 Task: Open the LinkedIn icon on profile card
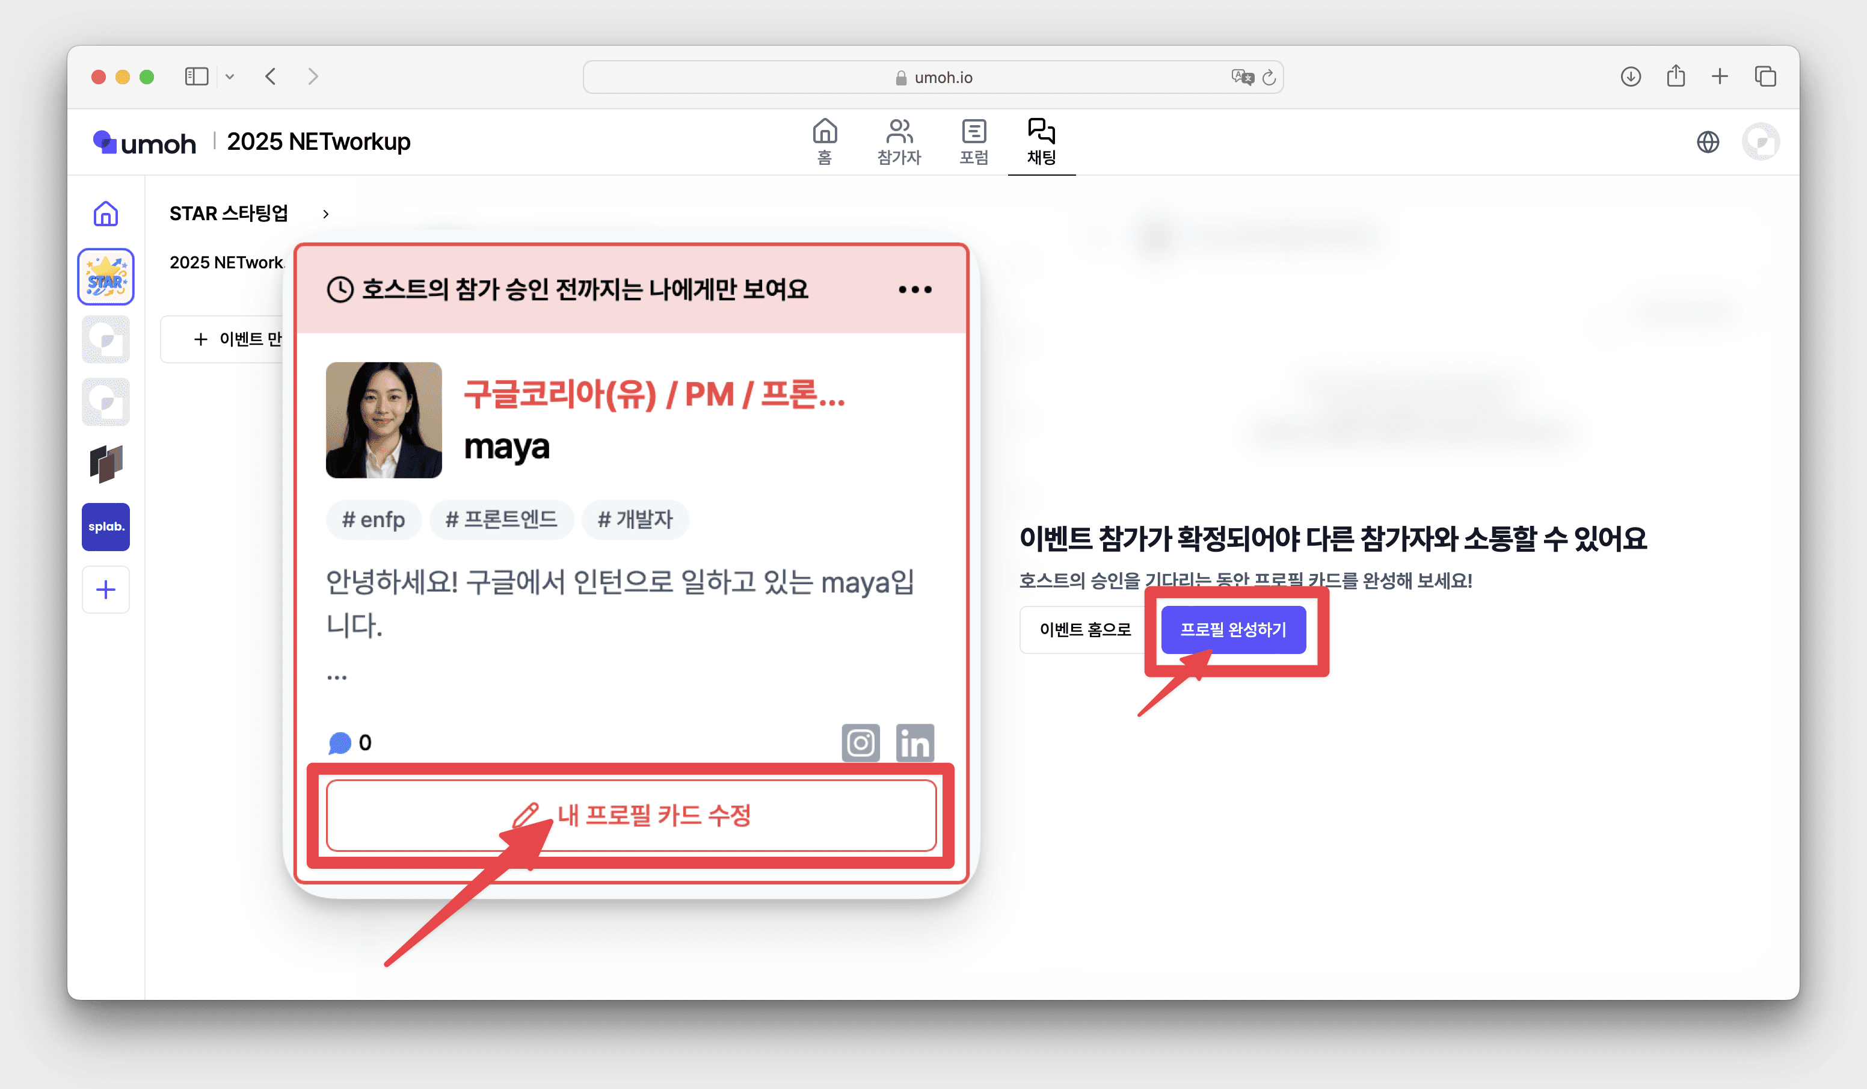tap(914, 742)
